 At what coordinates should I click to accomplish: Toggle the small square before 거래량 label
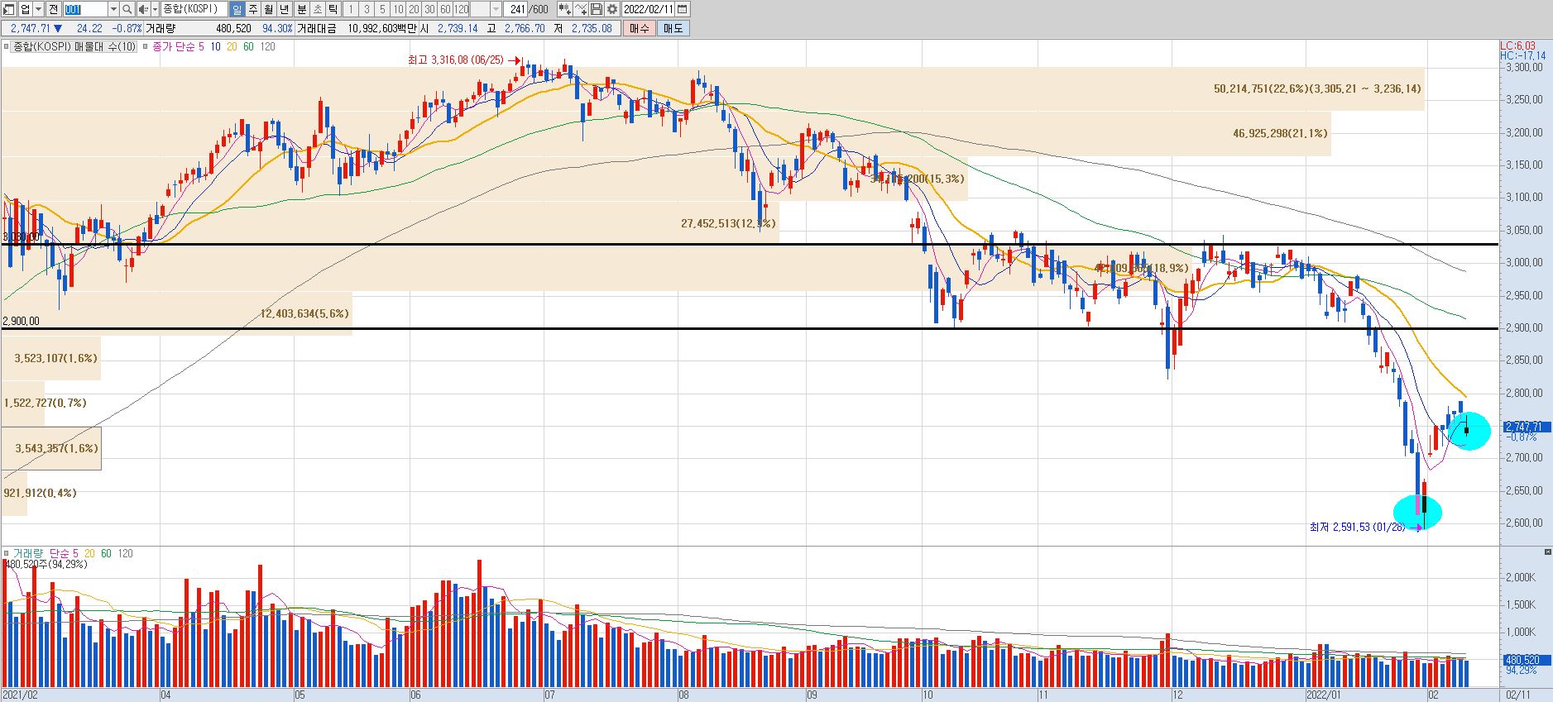coord(6,553)
